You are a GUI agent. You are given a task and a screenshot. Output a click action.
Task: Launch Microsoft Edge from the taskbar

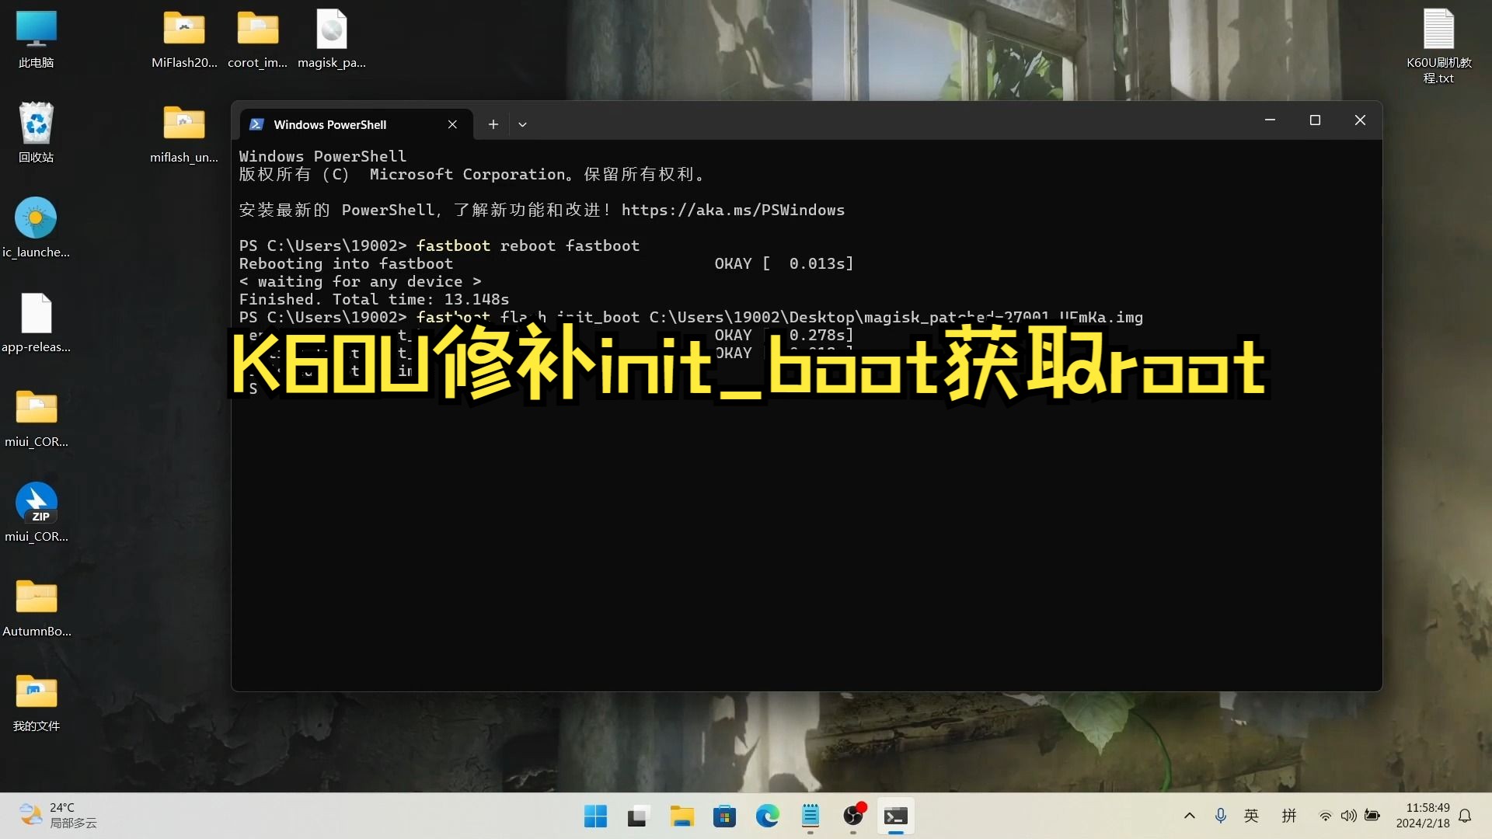tap(767, 816)
